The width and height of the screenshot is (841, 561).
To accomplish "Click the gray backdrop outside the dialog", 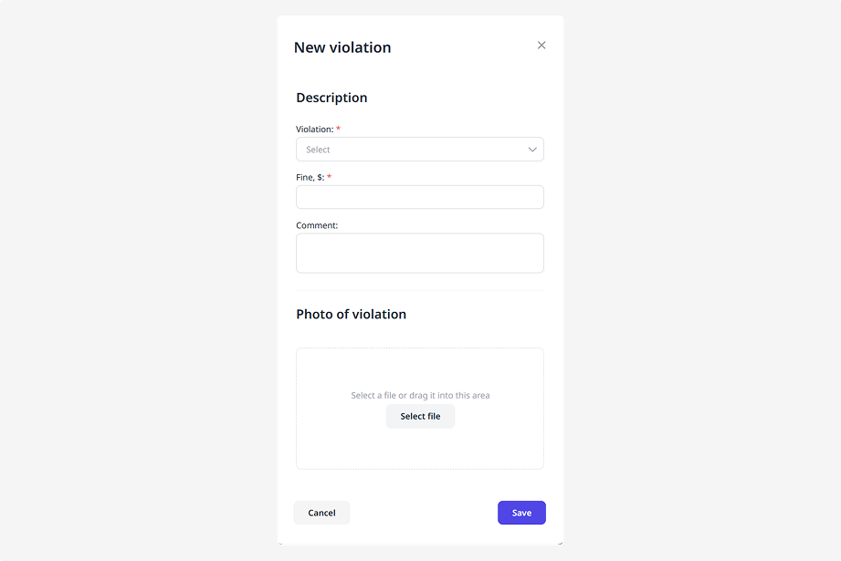I will tap(137, 274).
